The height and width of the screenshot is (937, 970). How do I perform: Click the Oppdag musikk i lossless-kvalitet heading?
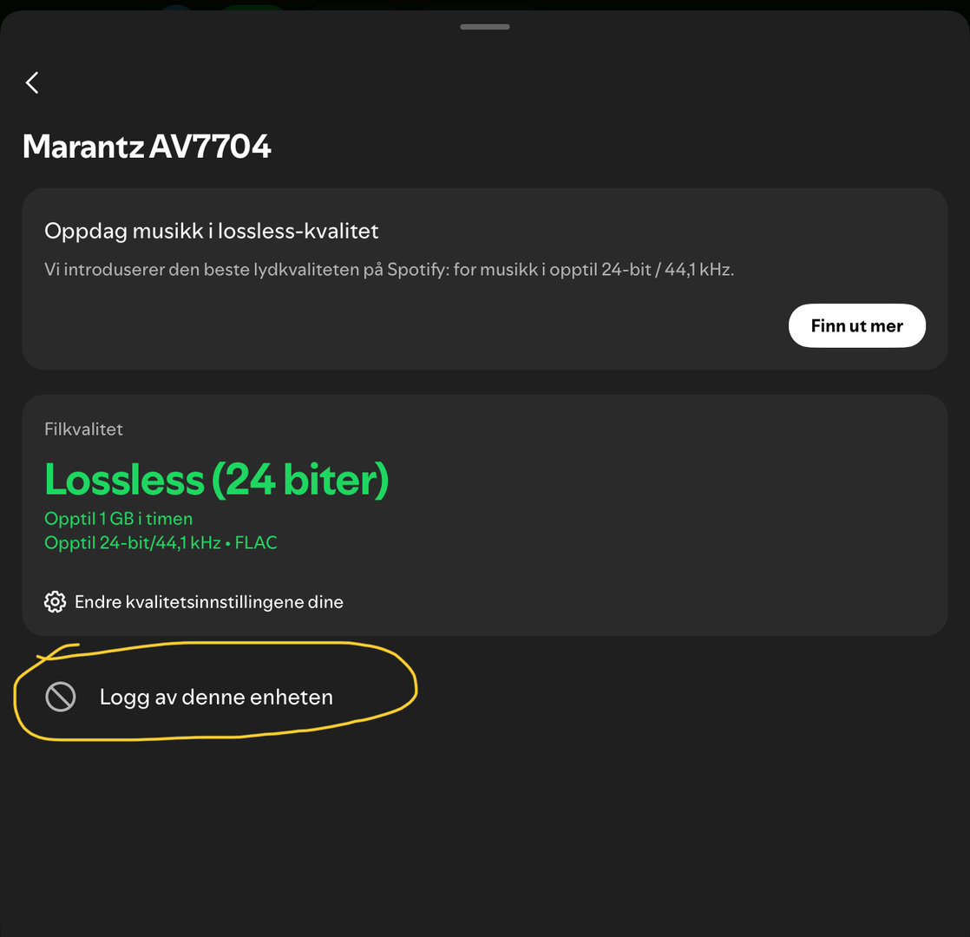pos(211,232)
